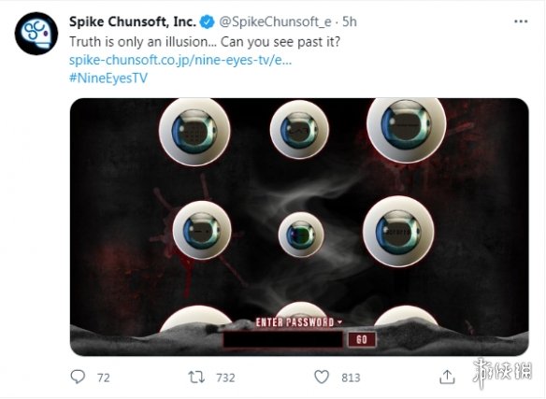Screen dimensions: 546x399
Task: Click the top-center eyeball
Action: tap(299, 130)
